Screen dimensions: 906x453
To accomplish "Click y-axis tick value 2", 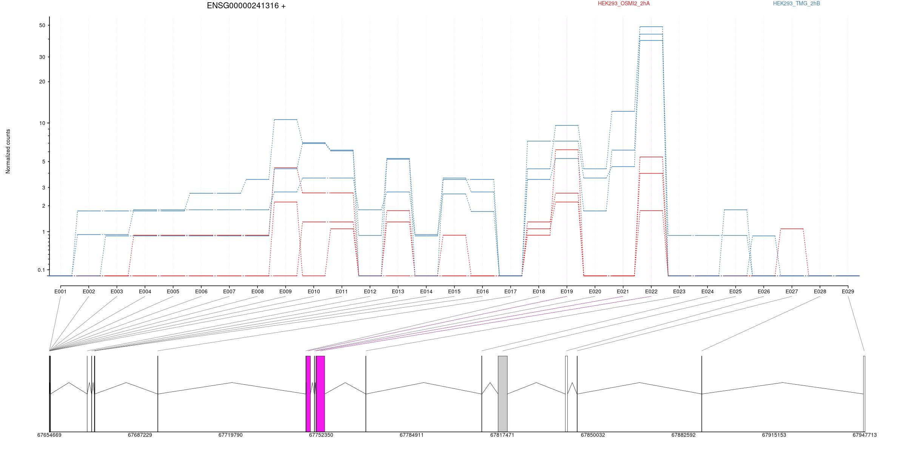I will coord(43,206).
